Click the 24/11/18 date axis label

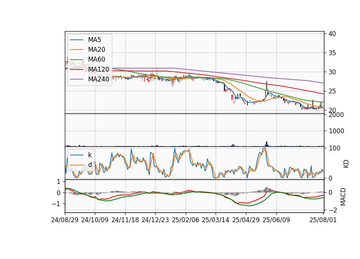(125, 220)
